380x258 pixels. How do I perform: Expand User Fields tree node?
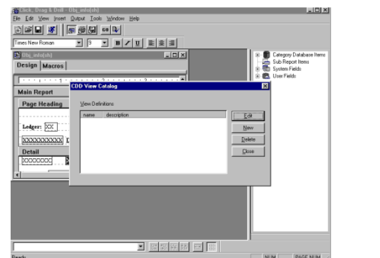click(258, 76)
